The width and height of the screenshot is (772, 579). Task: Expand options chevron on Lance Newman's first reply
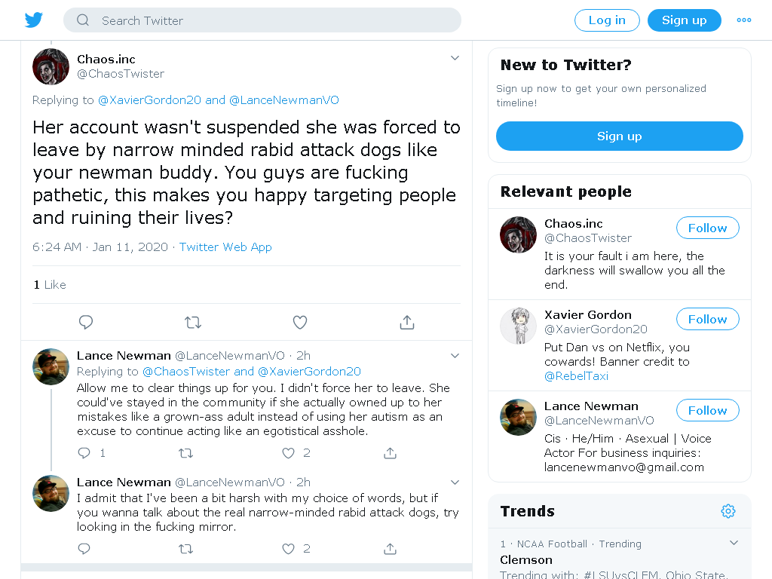click(x=455, y=356)
